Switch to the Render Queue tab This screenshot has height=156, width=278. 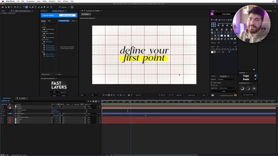pyautogui.click(x=7, y=98)
